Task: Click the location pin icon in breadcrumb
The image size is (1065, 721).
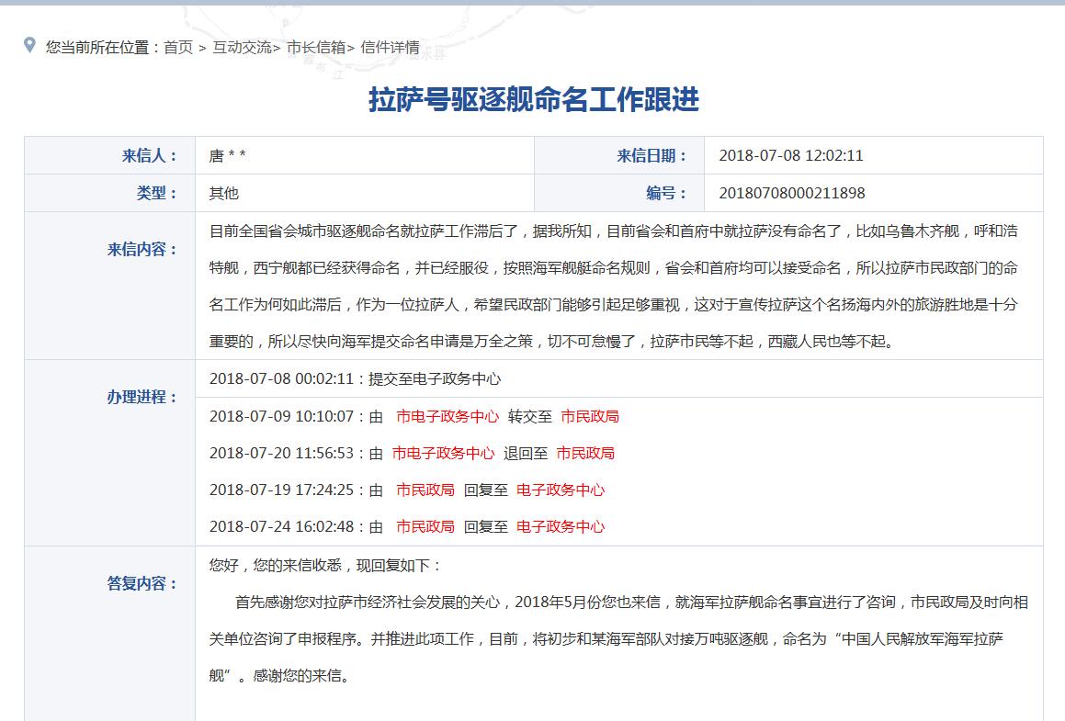Action: [x=29, y=46]
